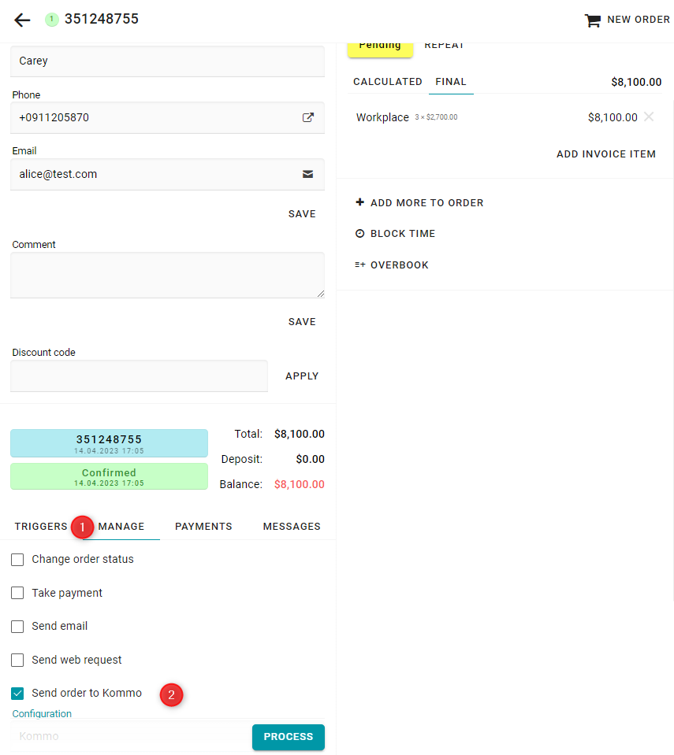Click the green Confirmed status badge
Screen dimensions: 674x755
[109, 476]
